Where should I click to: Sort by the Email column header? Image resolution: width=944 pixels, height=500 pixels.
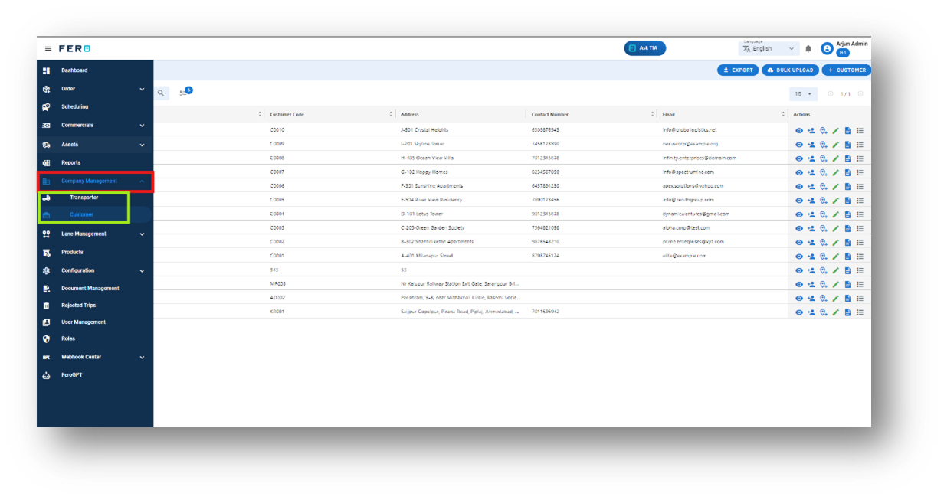pos(669,114)
